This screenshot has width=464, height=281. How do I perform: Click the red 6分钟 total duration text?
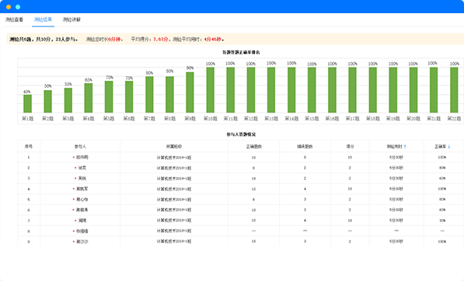(x=114, y=39)
